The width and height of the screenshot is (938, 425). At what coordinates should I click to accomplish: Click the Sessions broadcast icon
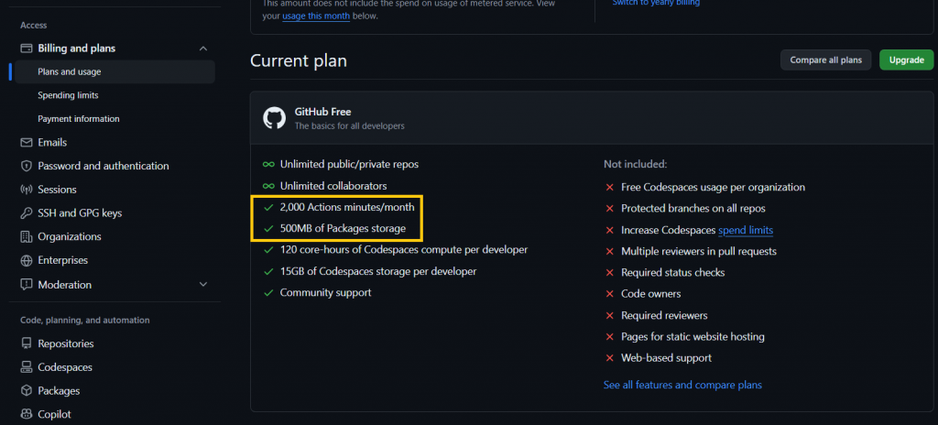point(26,190)
